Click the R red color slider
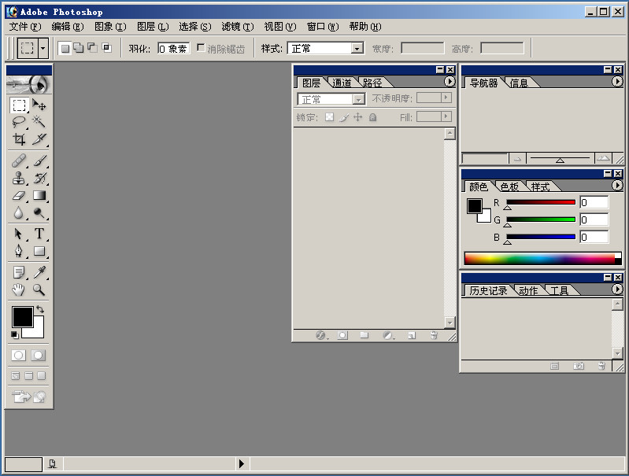Image resolution: width=629 pixels, height=476 pixels. 541,202
